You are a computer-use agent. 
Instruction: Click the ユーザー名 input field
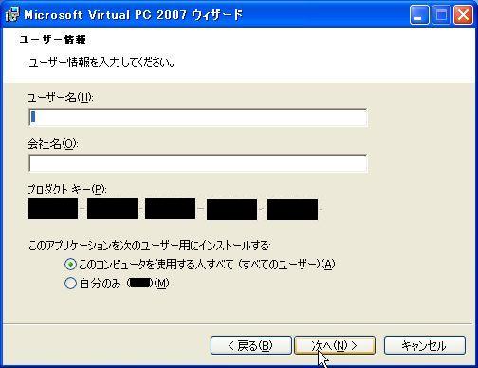[x=198, y=118]
